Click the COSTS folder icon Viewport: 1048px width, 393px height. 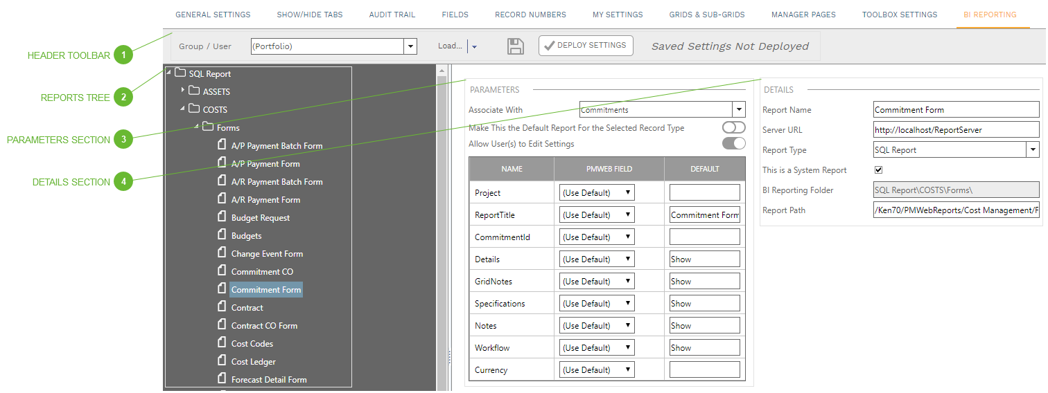click(194, 109)
